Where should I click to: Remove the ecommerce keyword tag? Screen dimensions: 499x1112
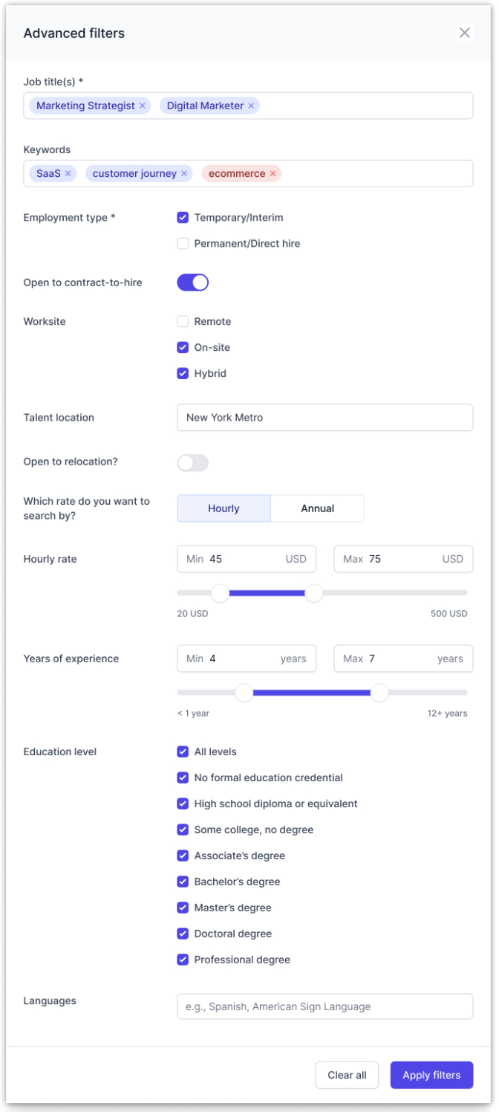click(273, 173)
